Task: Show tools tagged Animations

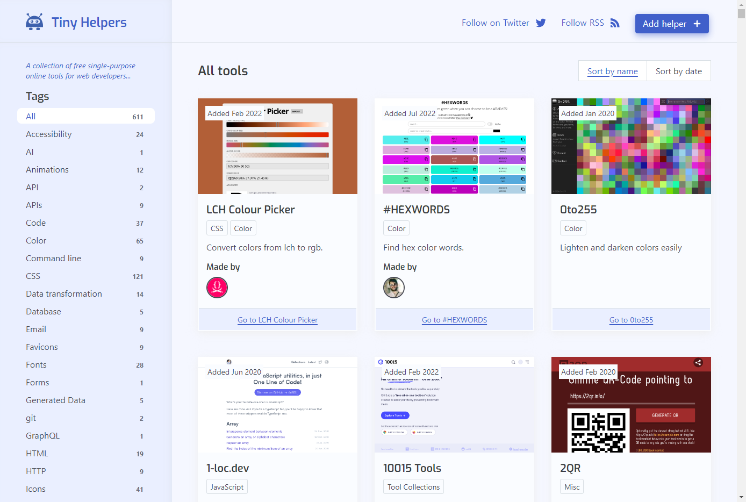Action: point(86,169)
